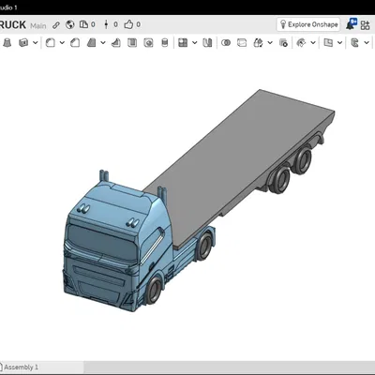The width and height of the screenshot is (375, 375).
Task: Expand the Frame tool dropdown arrow
Action: click(x=367, y=42)
